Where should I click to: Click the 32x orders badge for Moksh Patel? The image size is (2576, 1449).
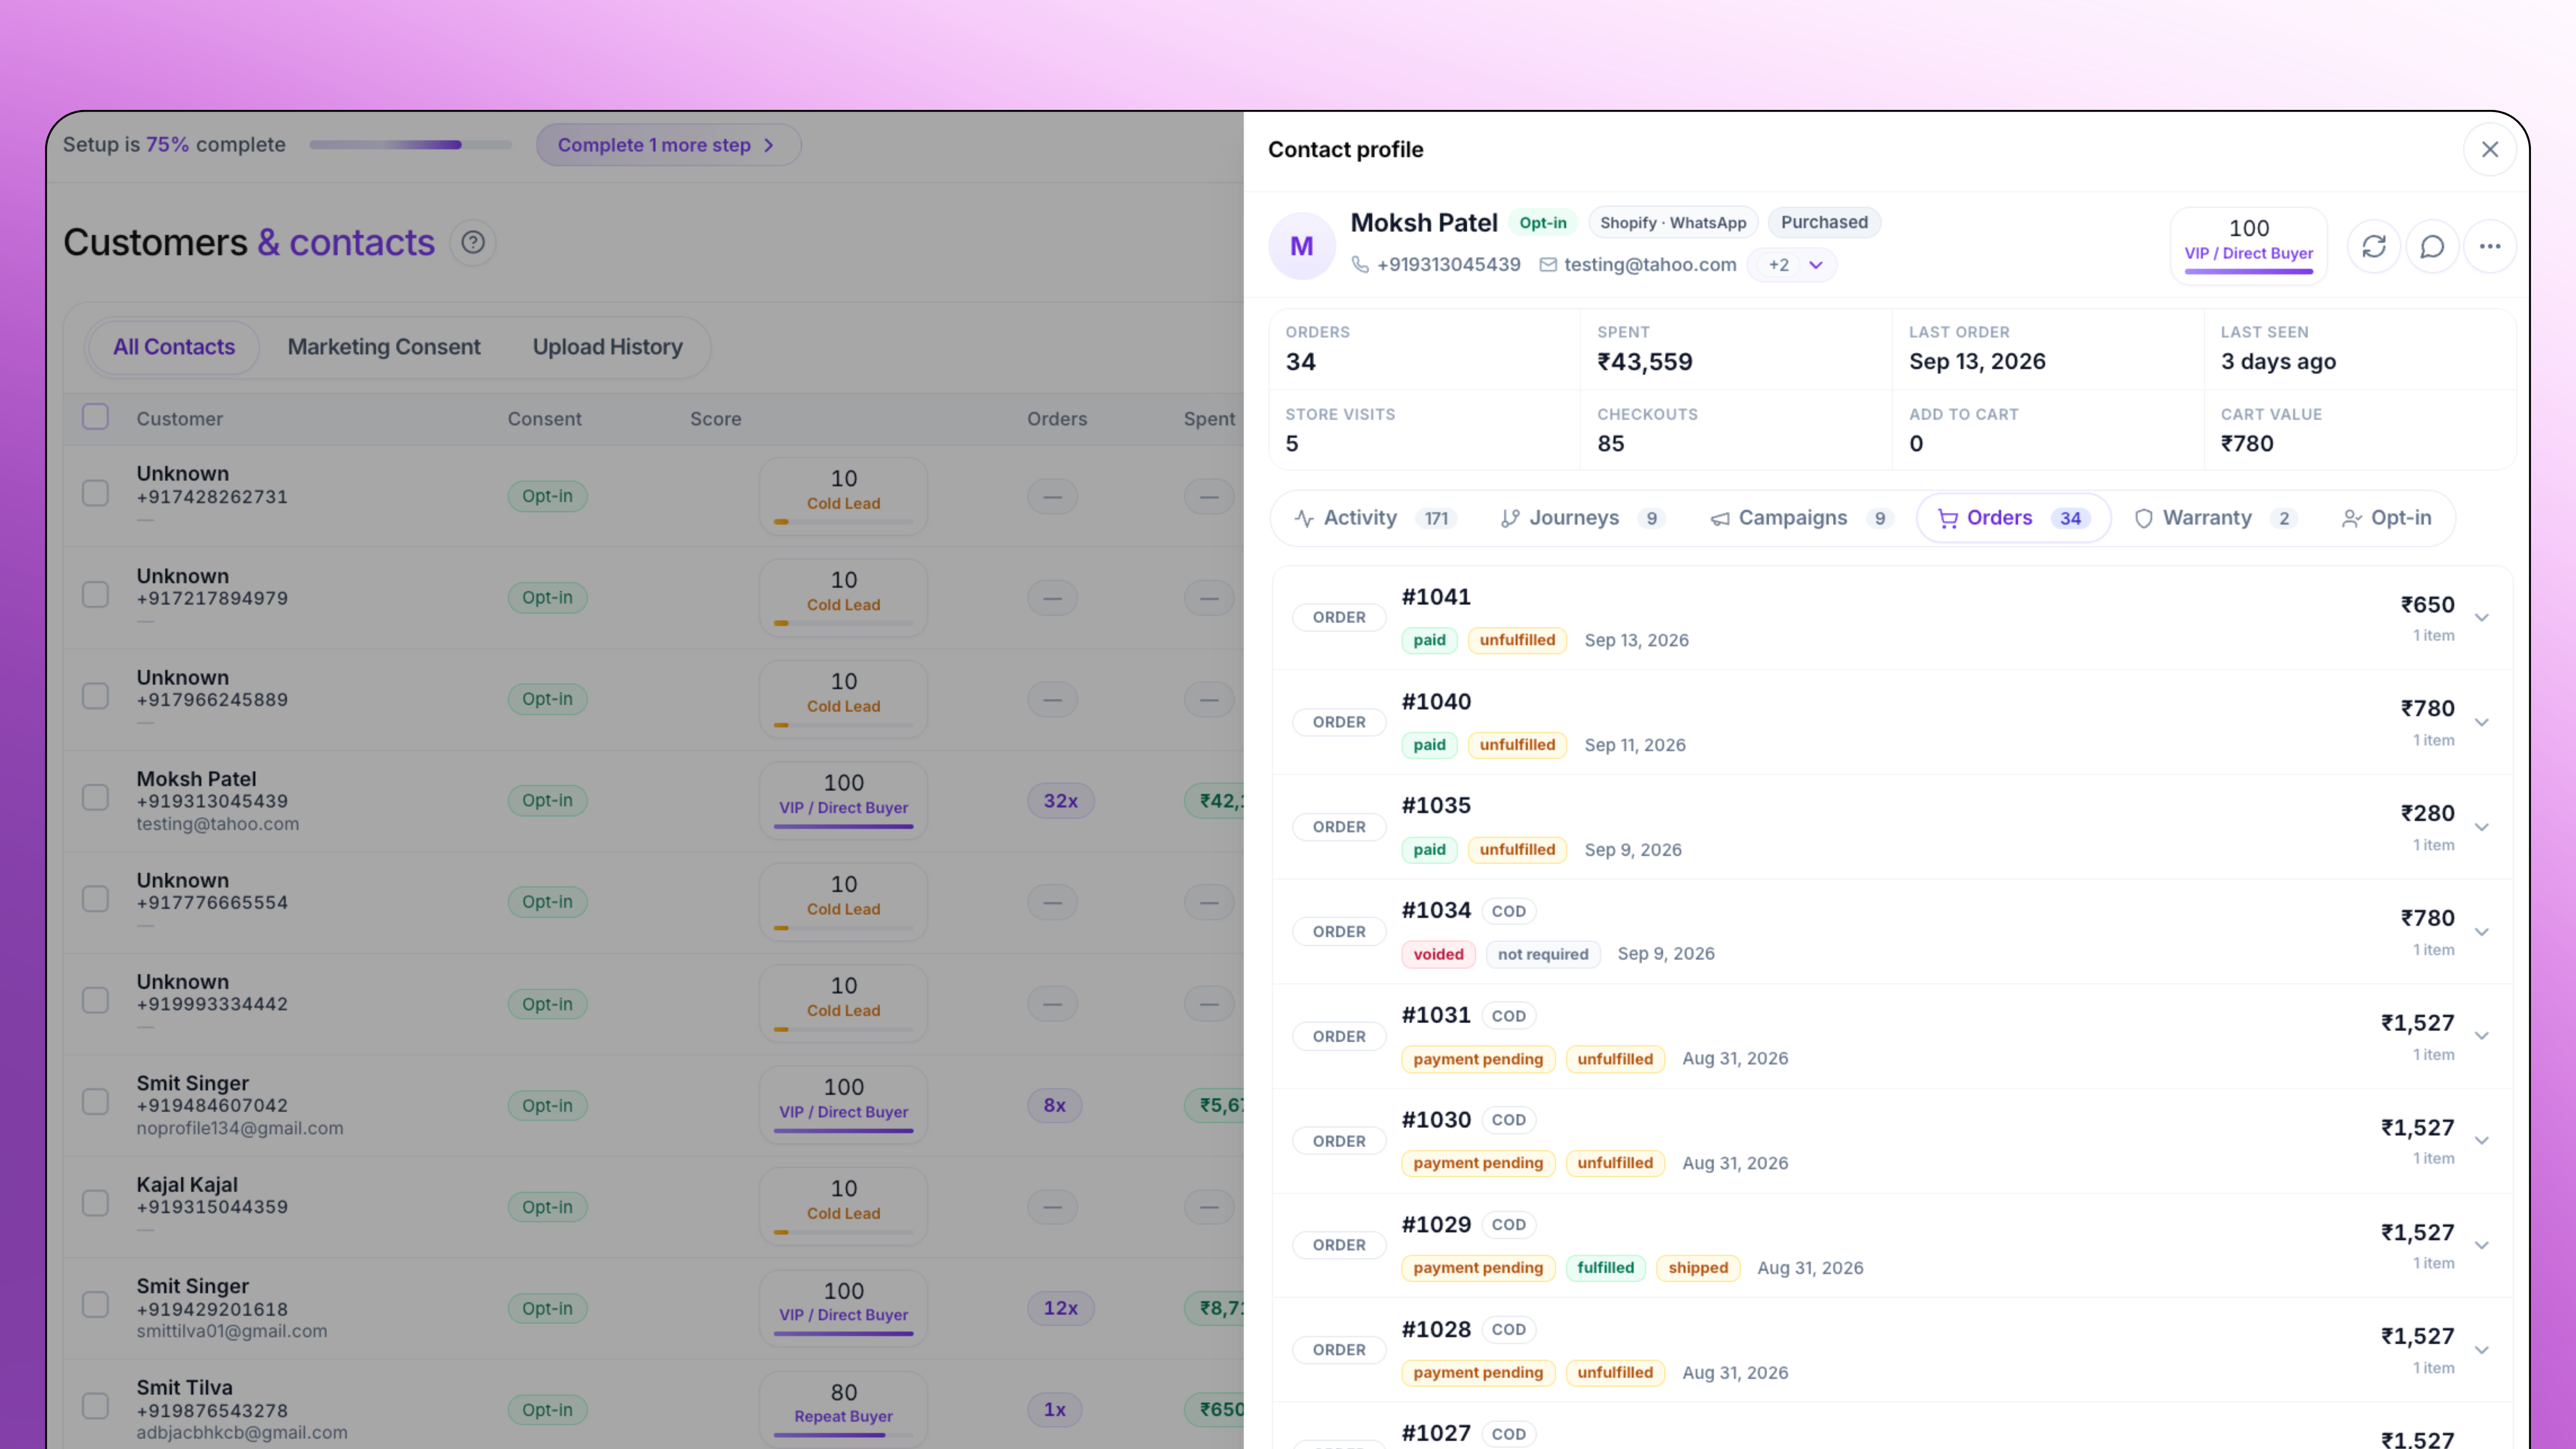pyautogui.click(x=1061, y=801)
